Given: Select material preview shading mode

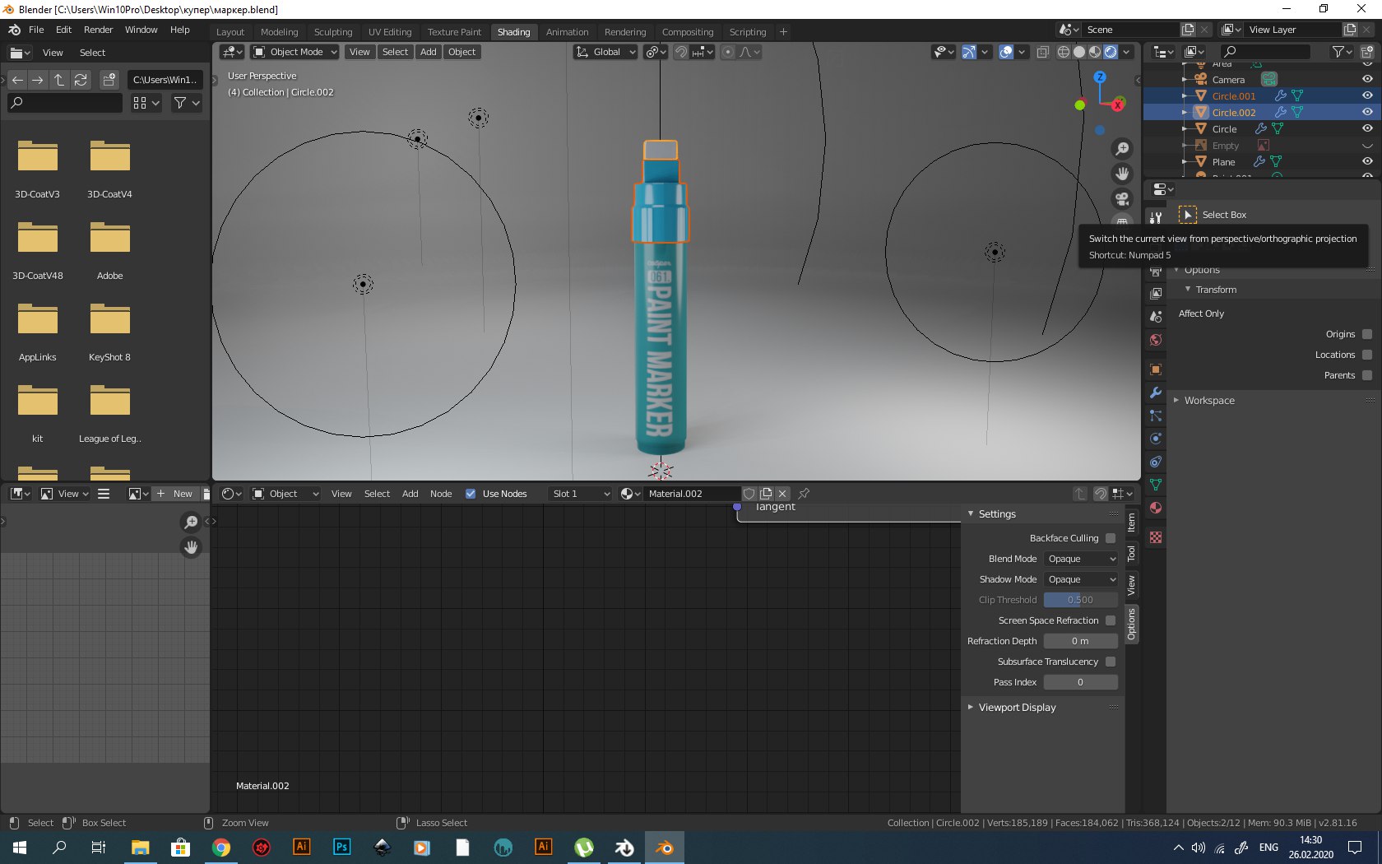Looking at the screenshot, I should point(1095,52).
